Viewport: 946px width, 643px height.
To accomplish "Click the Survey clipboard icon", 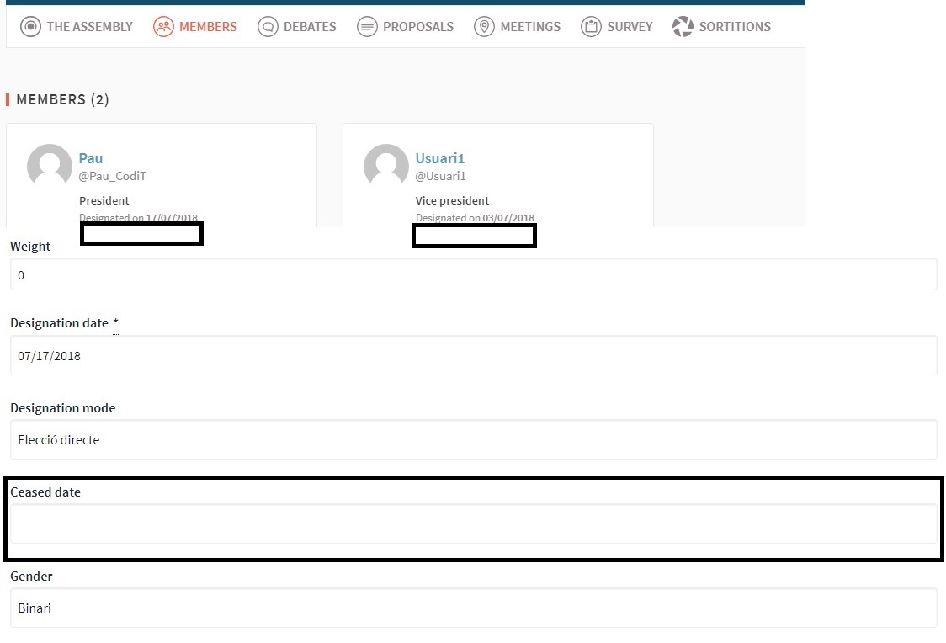I will pyautogui.click(x=591, y=27).
